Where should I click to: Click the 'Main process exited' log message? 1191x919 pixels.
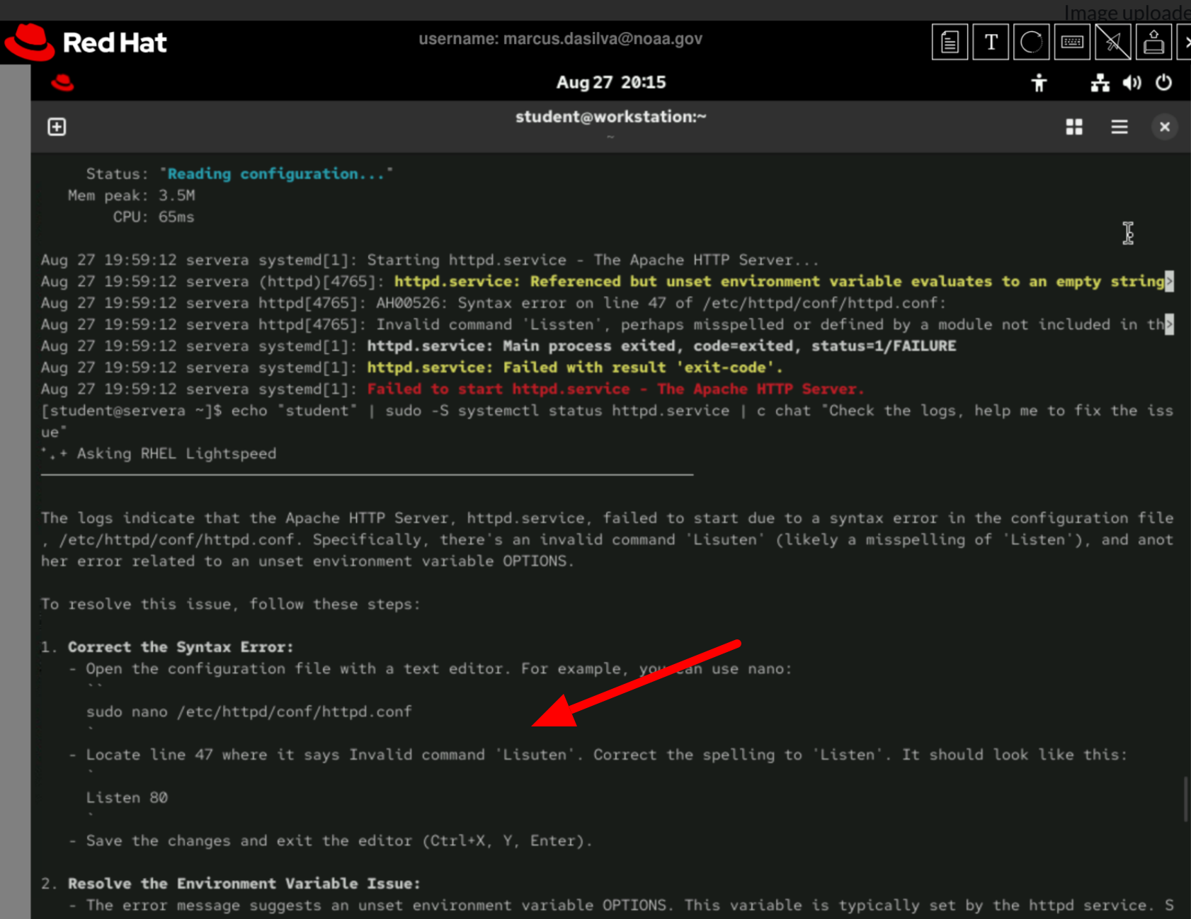661,346
